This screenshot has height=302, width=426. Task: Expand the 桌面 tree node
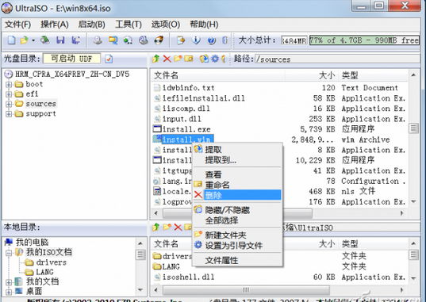pyautogui.click(x=9, y=292)
